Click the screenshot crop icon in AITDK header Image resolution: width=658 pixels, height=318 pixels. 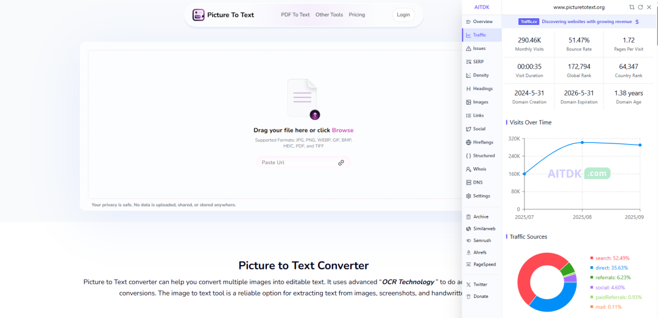pyautogui.click(x=632, y=7)
